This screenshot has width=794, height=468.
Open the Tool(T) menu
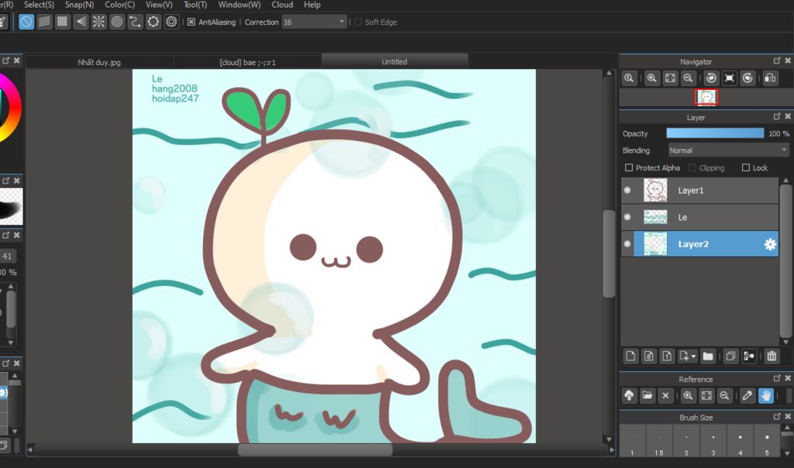coord(195,5)
